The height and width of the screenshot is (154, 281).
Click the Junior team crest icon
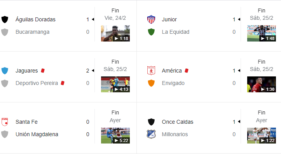click(151, 19)
